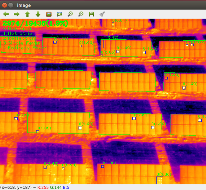Click the detection label '1(0.42)'
This screenshot has height=190, width=206.
[x=111, y=38]
